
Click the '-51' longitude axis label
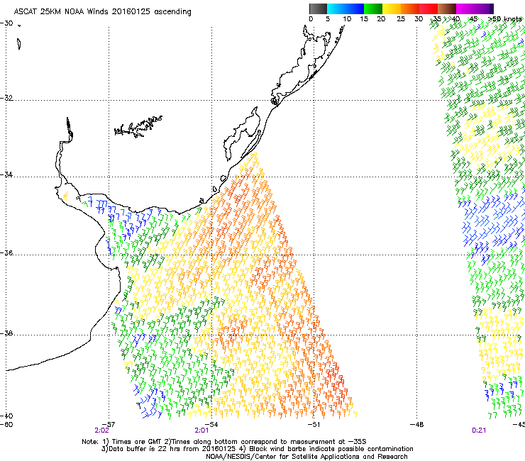click(314, 425)
